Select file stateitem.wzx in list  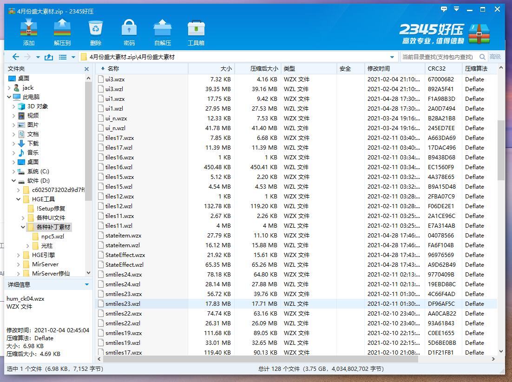pos(296,236)
